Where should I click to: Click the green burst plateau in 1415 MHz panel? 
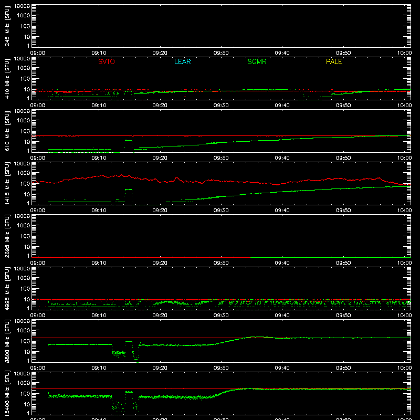pos(129,190)
